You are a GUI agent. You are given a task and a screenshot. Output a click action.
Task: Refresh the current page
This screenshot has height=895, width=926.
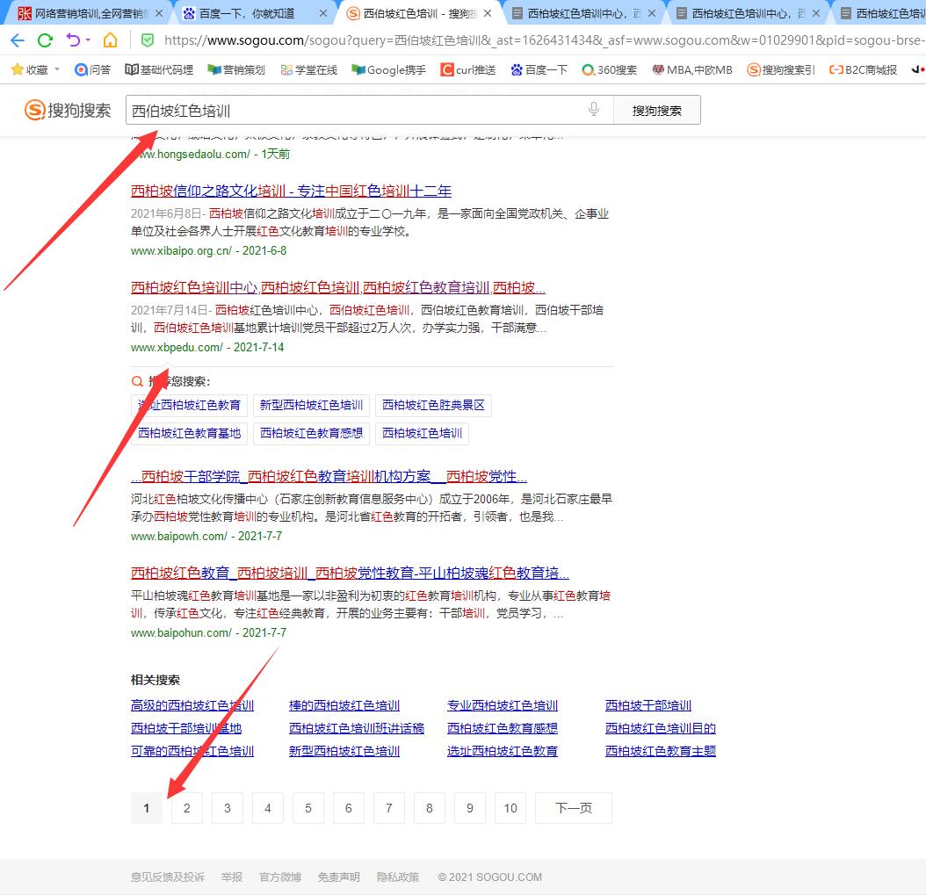(44, 40)
